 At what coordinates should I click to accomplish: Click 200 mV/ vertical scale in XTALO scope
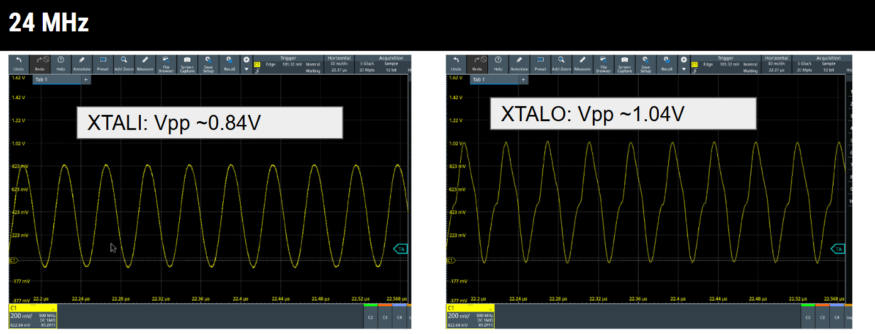pos(460,316)
